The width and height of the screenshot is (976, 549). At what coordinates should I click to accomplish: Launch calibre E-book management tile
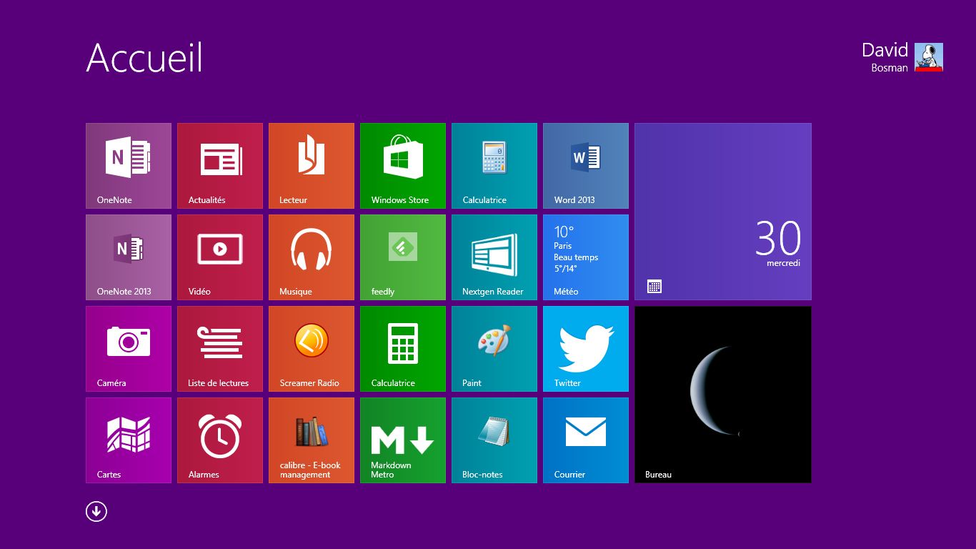[311, 440]
